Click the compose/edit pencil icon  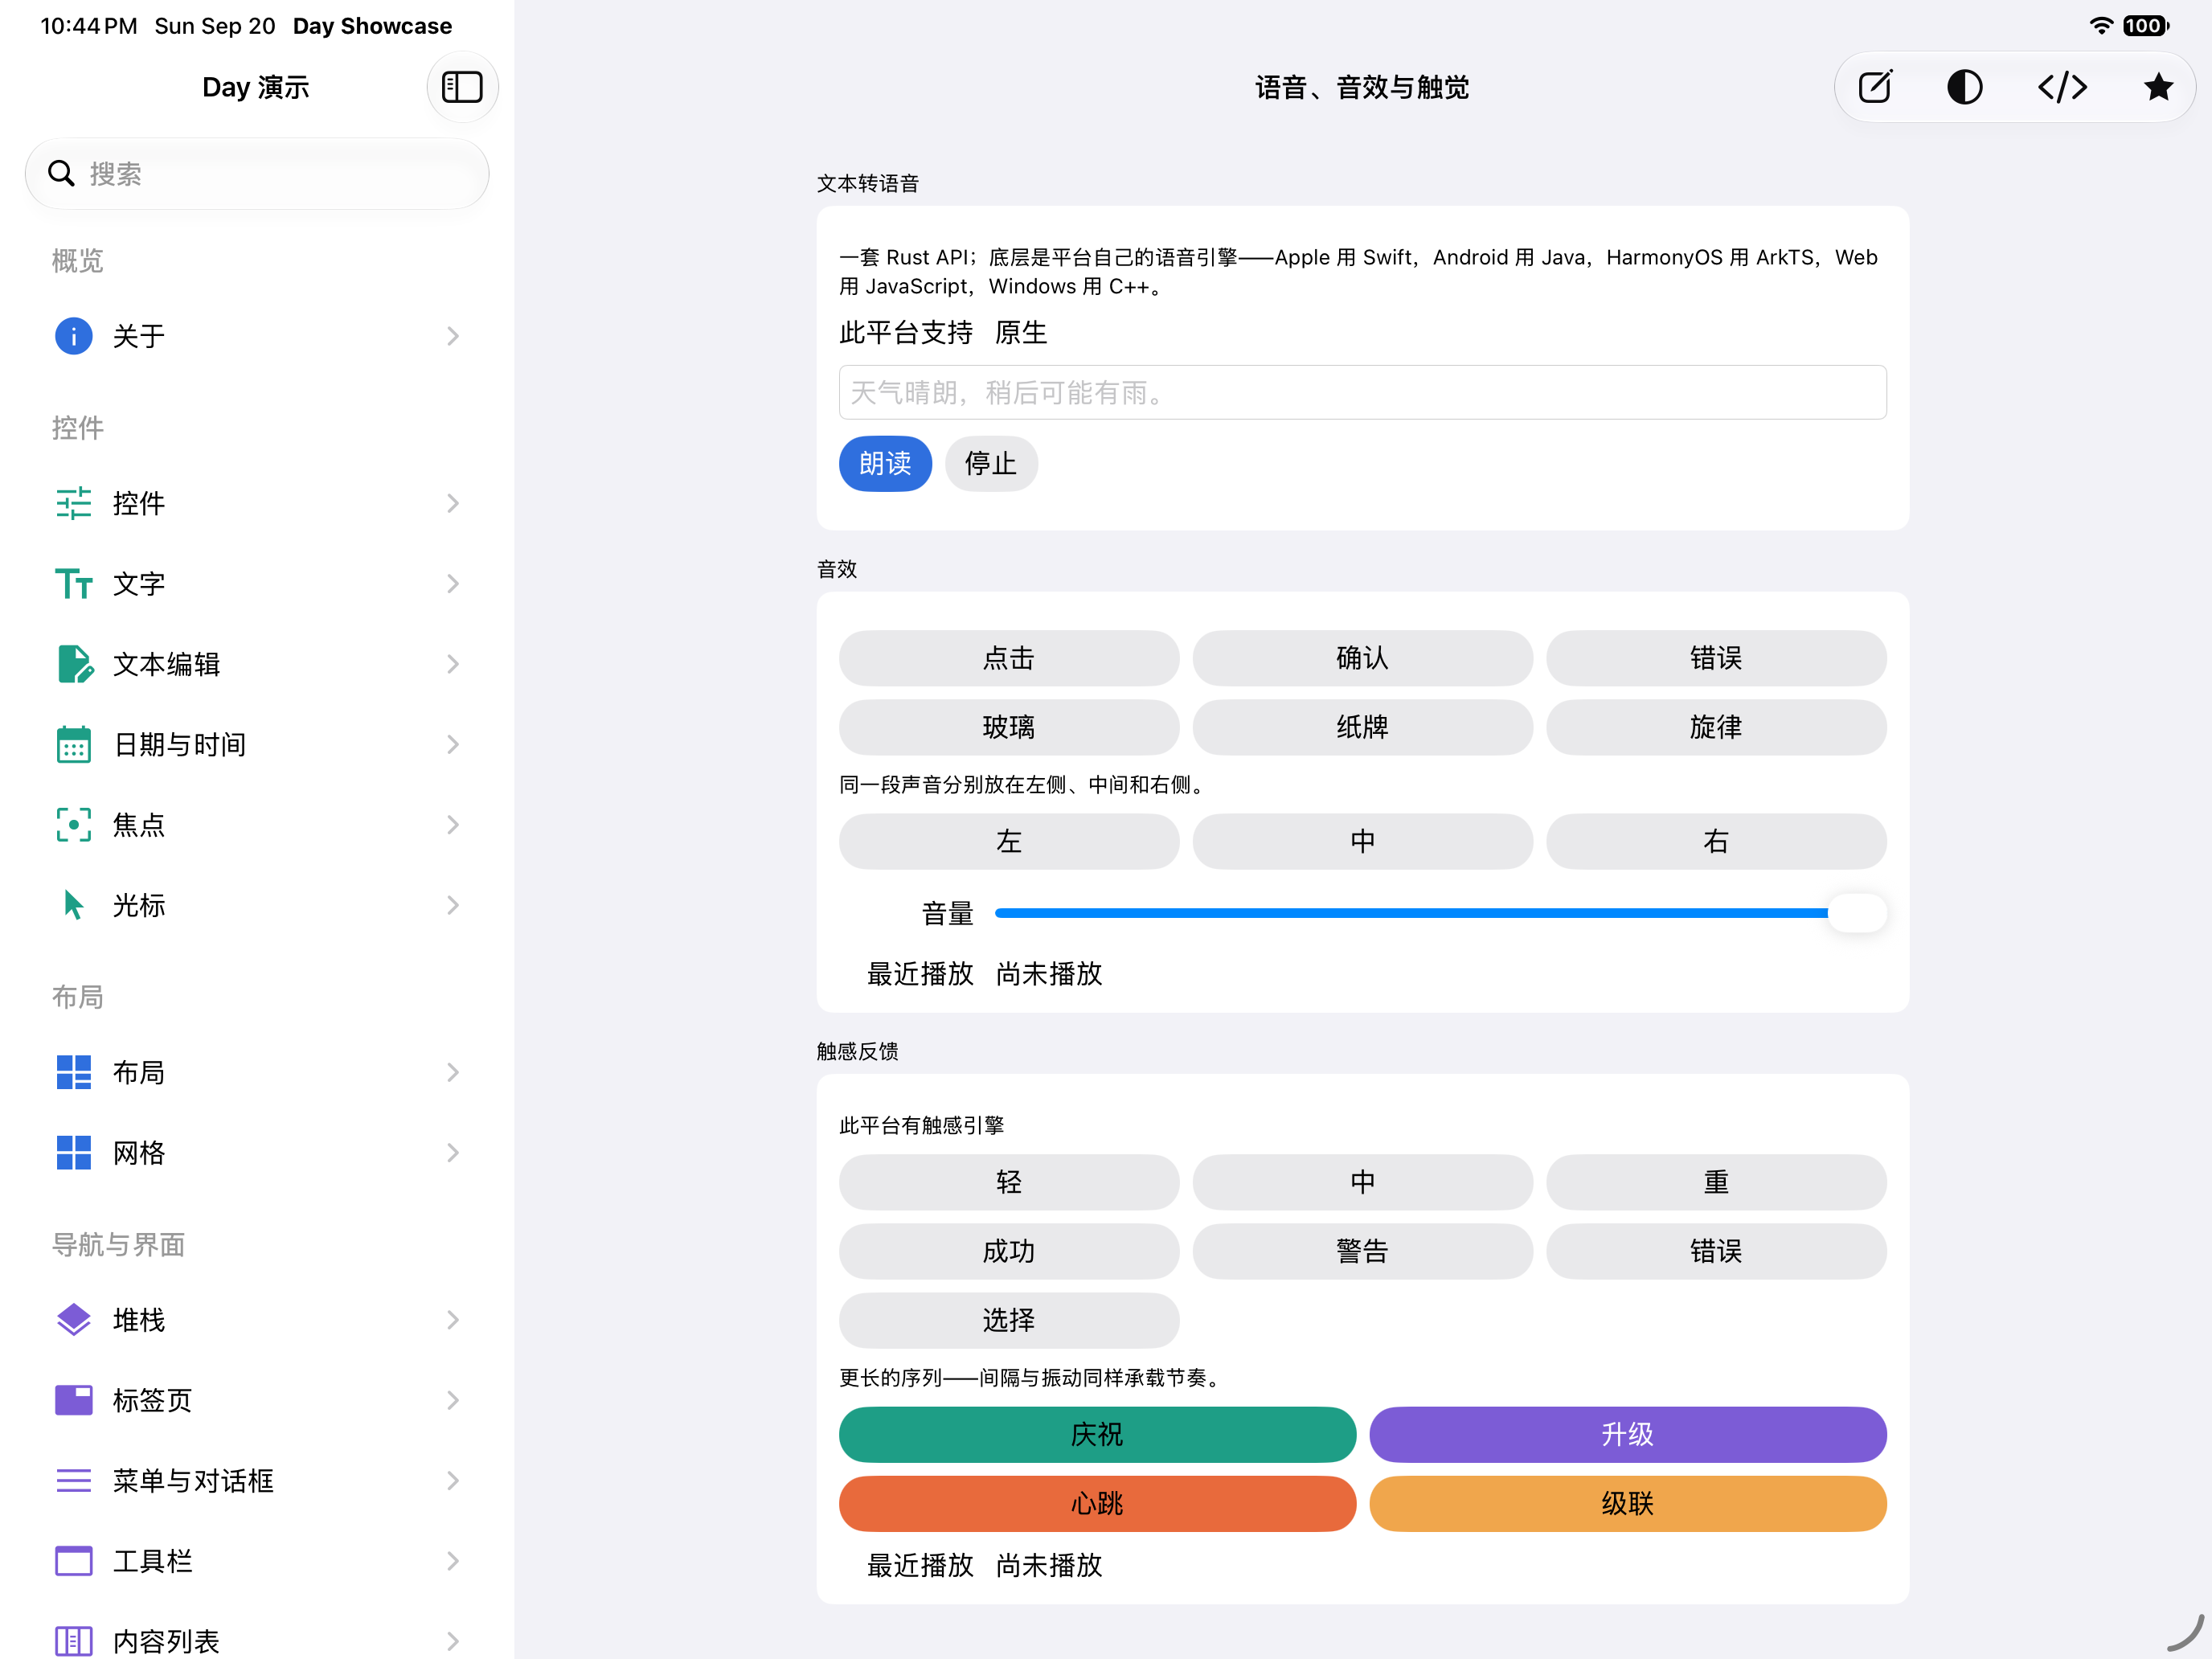pyautogui.click(x=1875, y=87)
